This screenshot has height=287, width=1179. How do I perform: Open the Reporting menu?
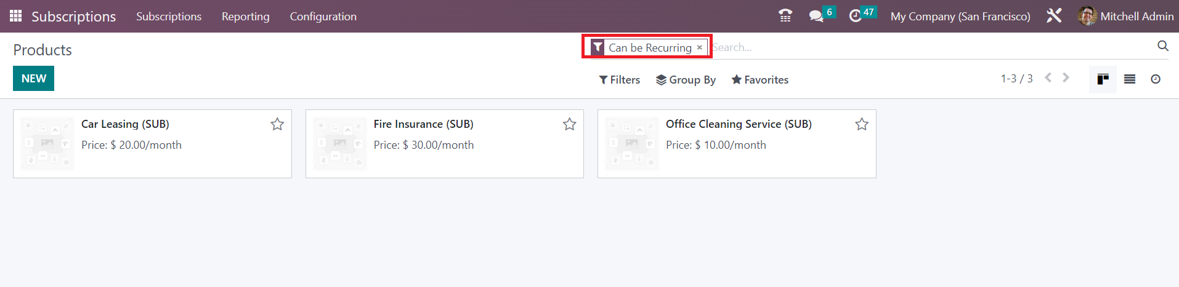[x=246, y=17]
